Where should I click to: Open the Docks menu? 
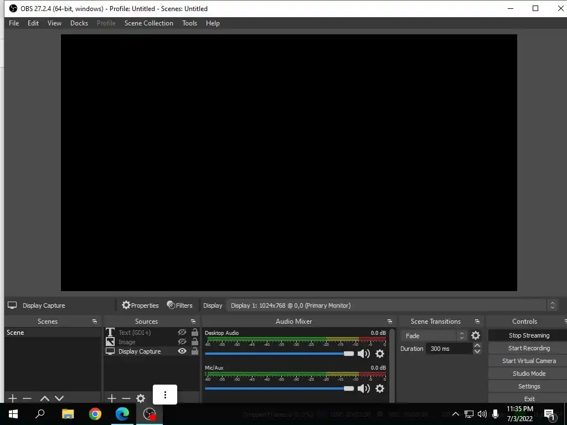click(x=79, y=23)
